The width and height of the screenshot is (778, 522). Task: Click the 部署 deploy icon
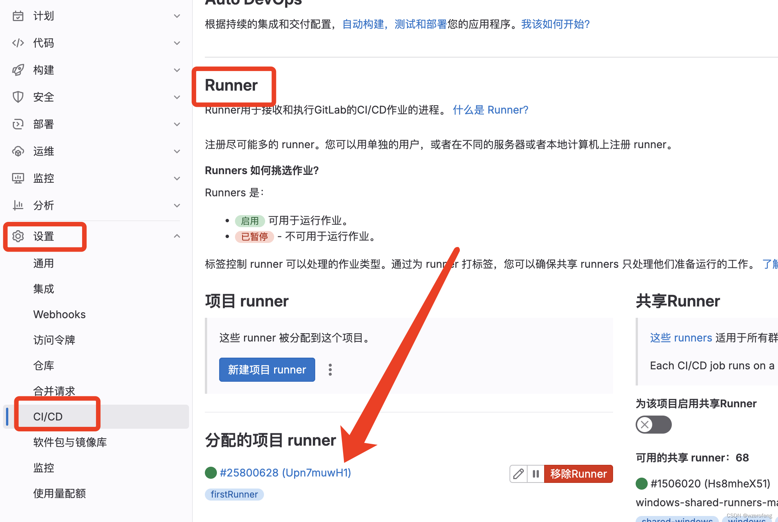[18, 124]
